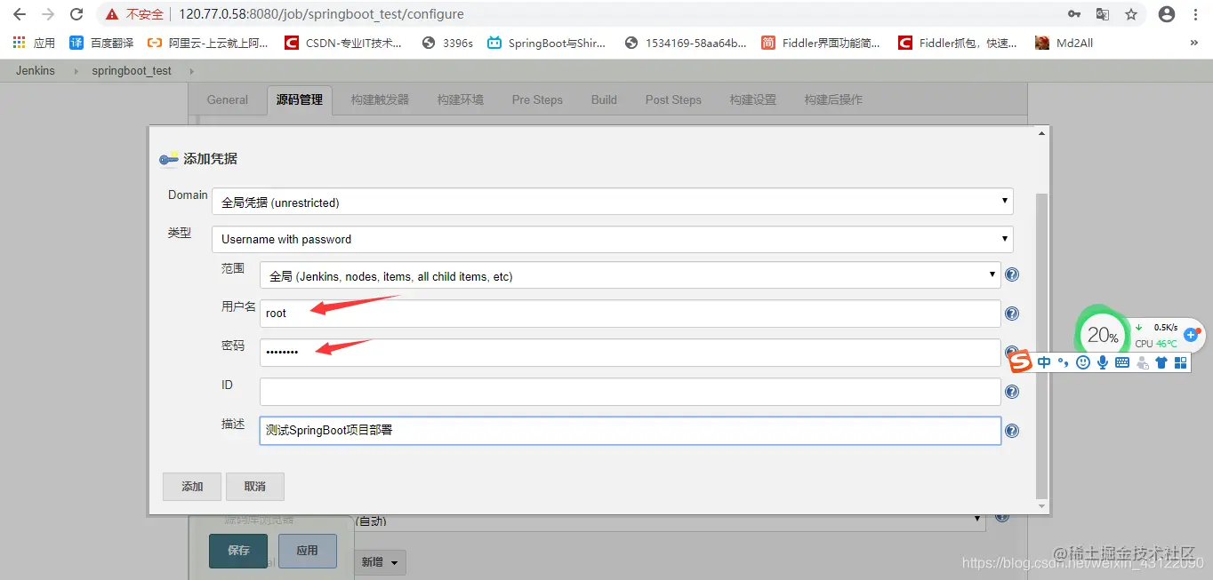Go to the 构建环境 tab
Viewport: 1213px width, 580px height.
pos(460,99)
